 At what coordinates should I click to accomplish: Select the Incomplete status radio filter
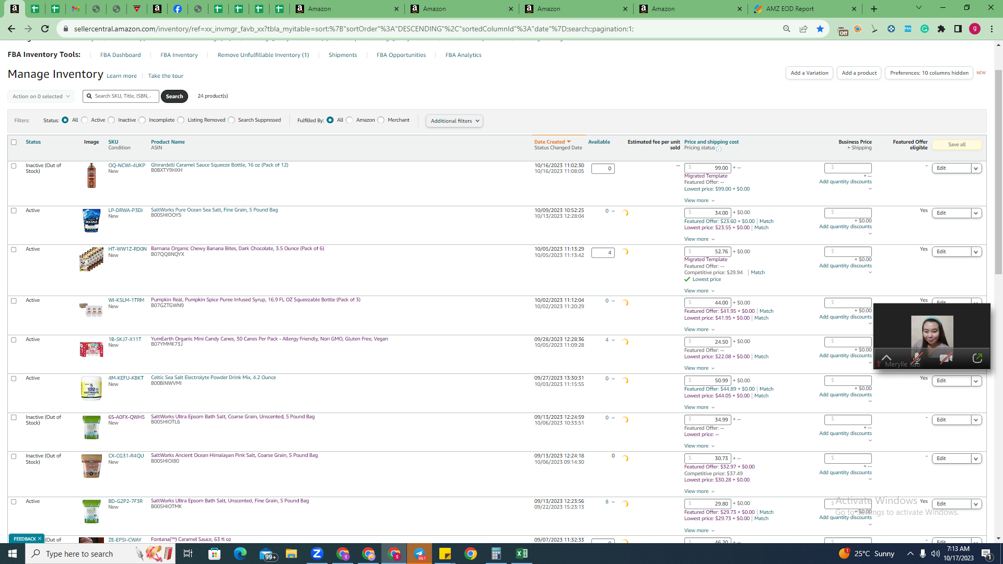pyautogui.click(x=142, y=120)
